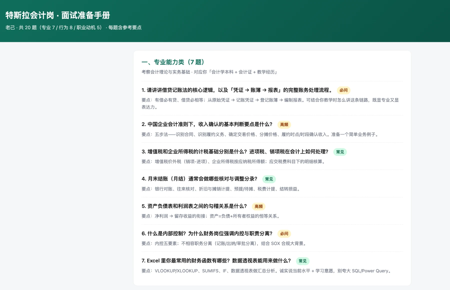Screen dimensions: 450x290
Task: Click the answer points mentioning 五步法
Action: (260, 134)
